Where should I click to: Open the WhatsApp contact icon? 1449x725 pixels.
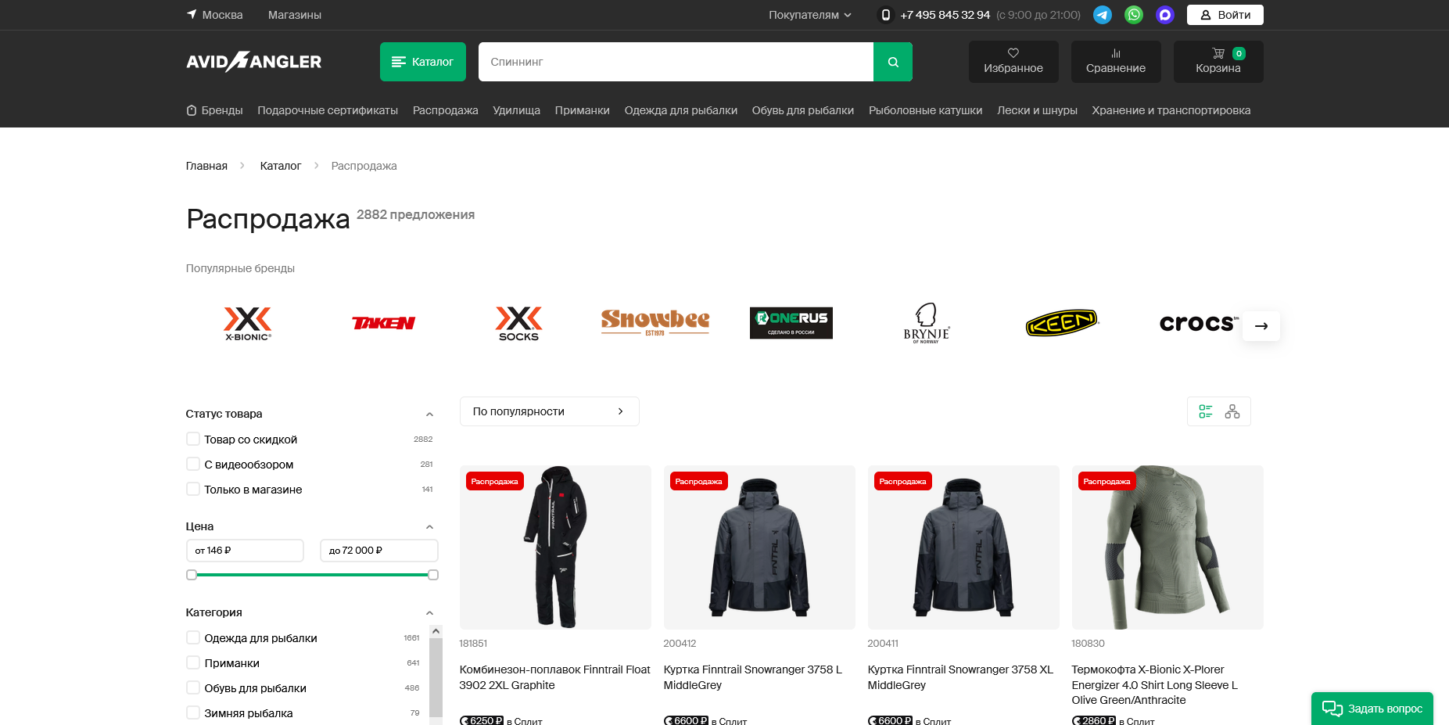coord(1134,15)
